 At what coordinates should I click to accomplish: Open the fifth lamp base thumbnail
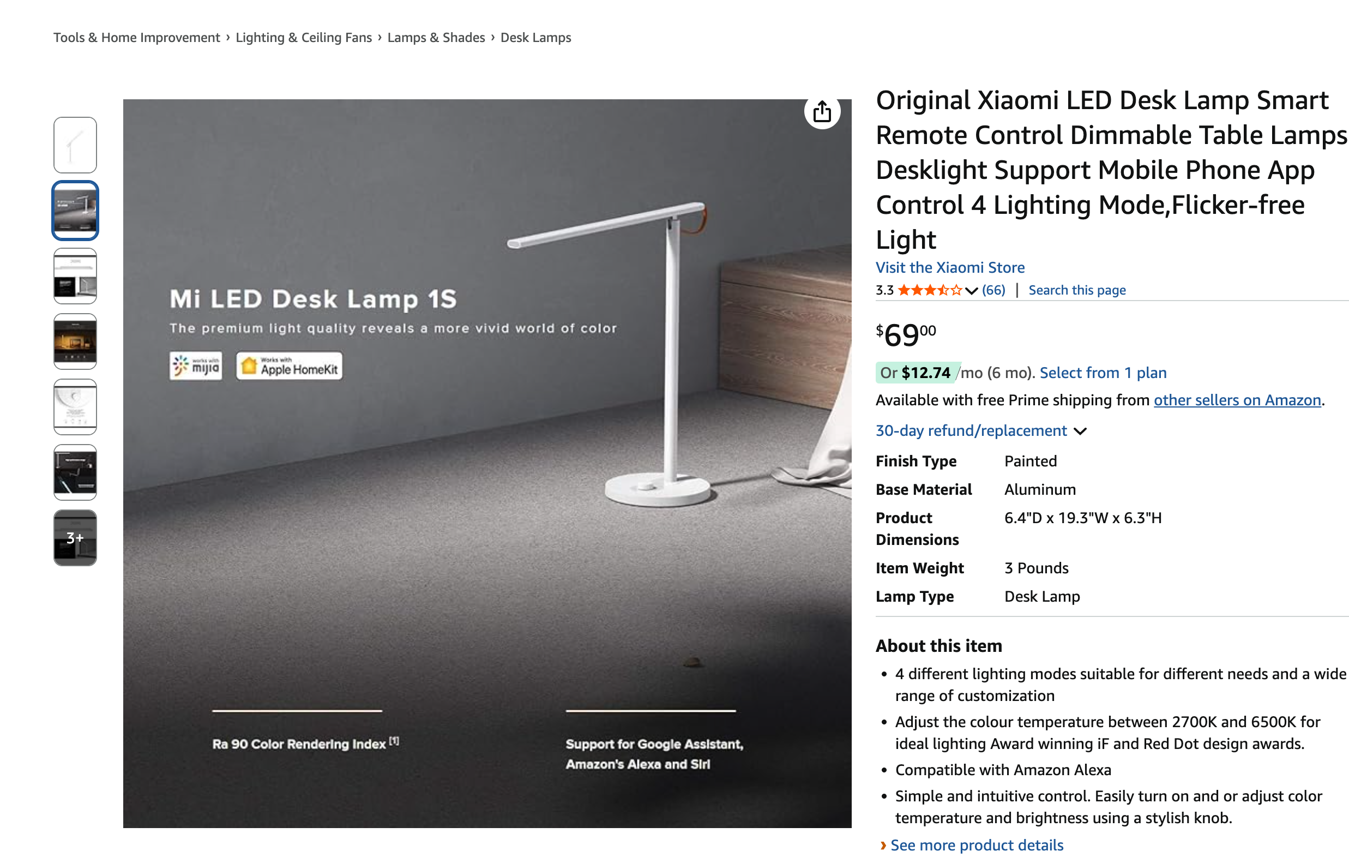click(x=75, y=407)
